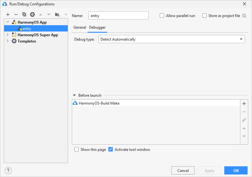
Task: Open the Debug type dropdown
Action: 171,39
